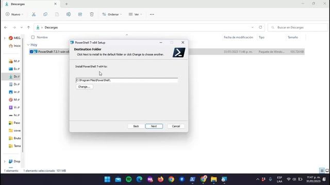The height and width of the screenshot is (185, 330).
Task: Open File Explorer from the taskbar
Action: (x=213, y=179)
